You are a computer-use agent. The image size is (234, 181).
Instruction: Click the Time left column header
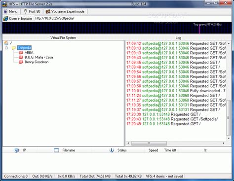(170, 150)
